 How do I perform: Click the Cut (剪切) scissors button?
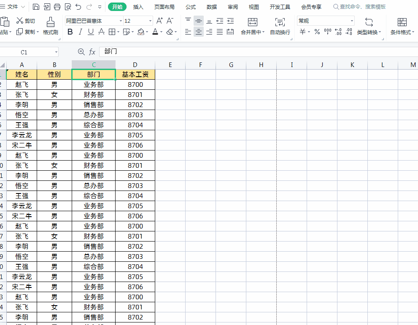click(x=25, y=21)
